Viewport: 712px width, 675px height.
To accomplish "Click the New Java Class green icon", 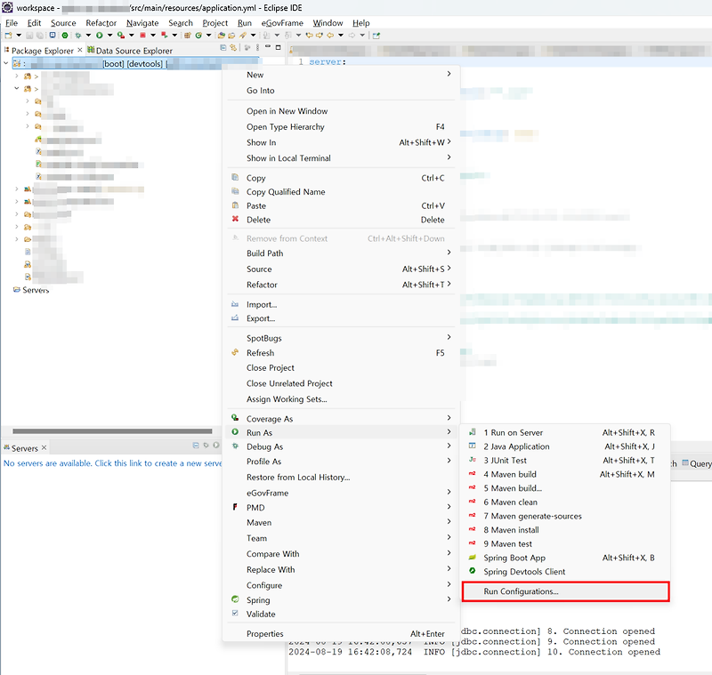I will [198, 36].
